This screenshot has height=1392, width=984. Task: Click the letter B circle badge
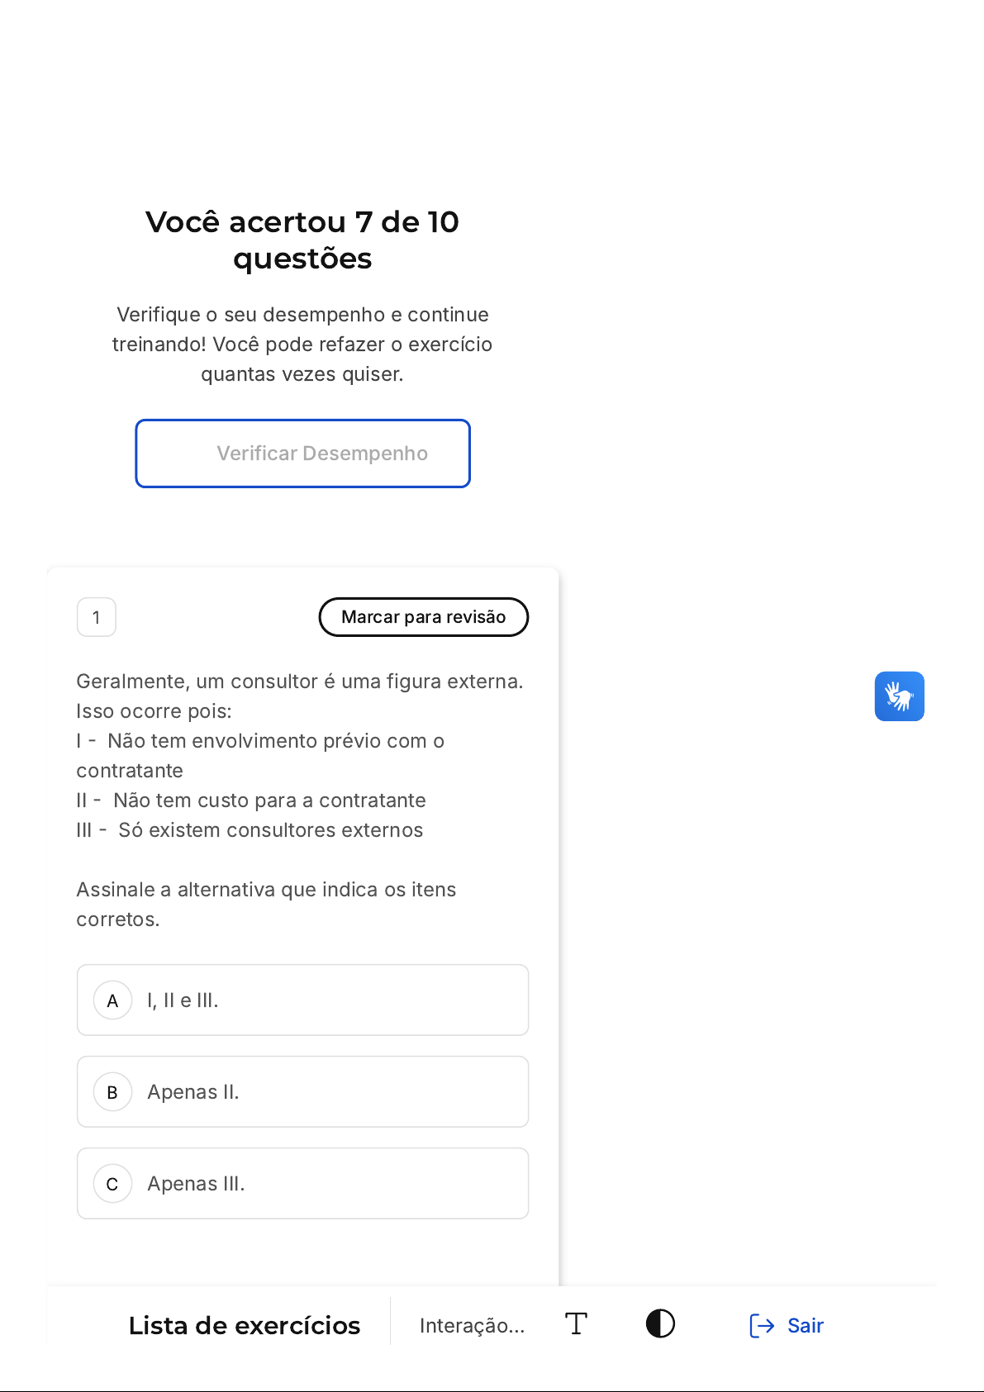click(112, 1092)
